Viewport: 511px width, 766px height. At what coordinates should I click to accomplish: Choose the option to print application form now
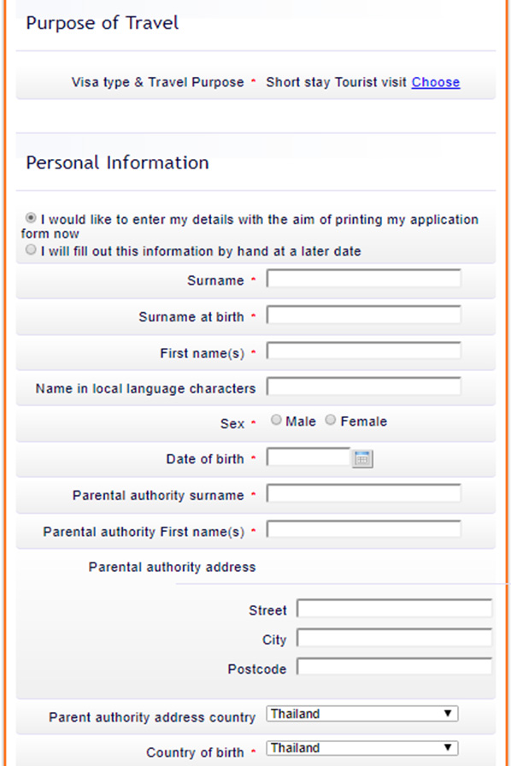tap(31, 217)
